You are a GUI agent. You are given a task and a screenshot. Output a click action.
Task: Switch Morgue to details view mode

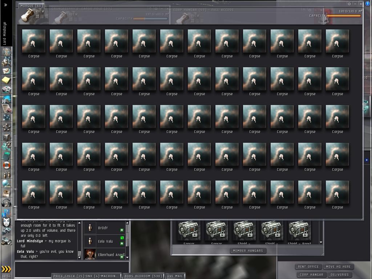click(42, 17)
